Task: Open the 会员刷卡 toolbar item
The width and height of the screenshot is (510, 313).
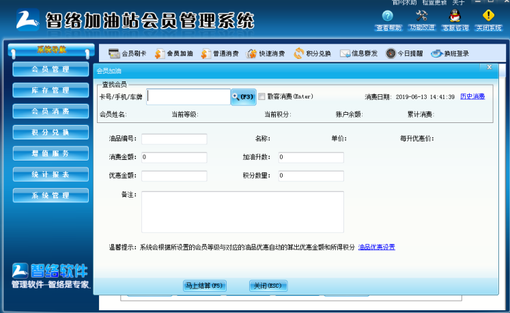Action: (x=127, y=53)
